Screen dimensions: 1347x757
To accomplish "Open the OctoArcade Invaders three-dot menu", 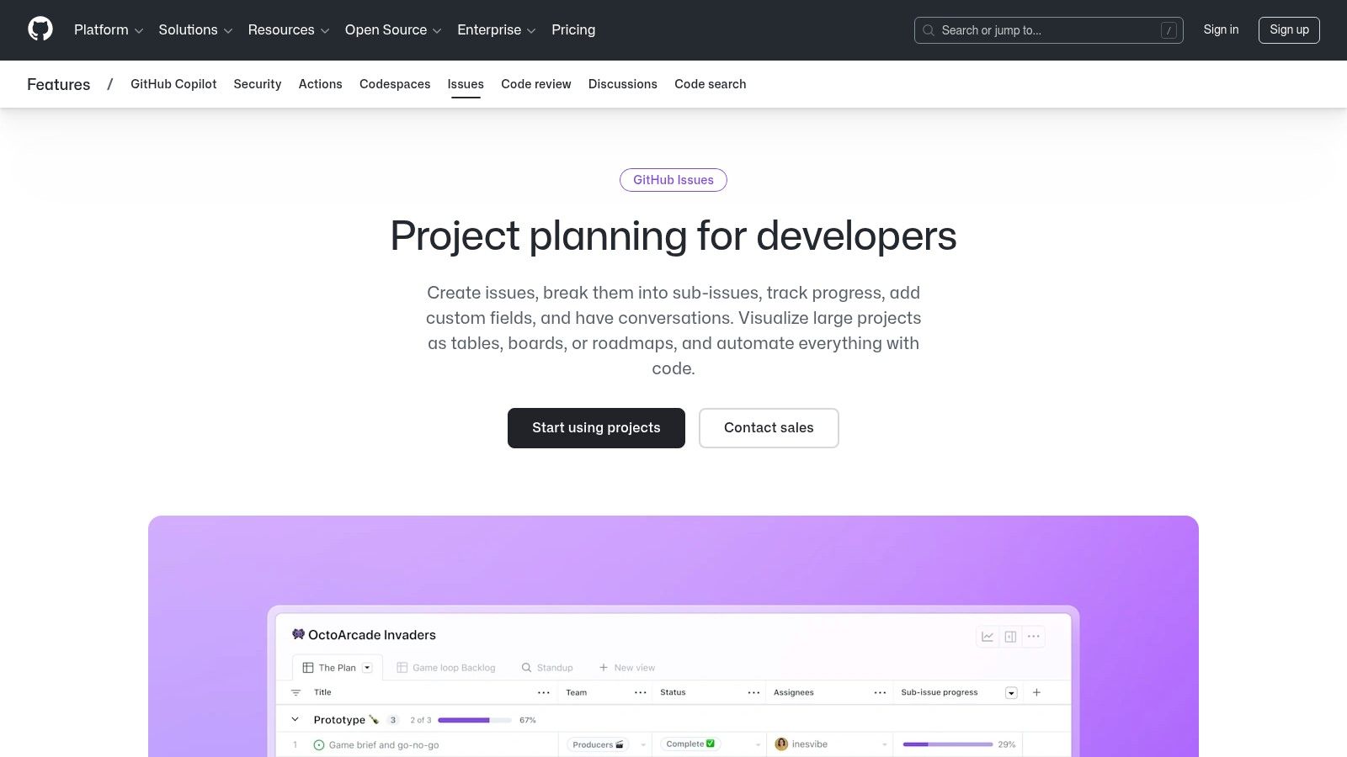I will tap(1034, 637).
